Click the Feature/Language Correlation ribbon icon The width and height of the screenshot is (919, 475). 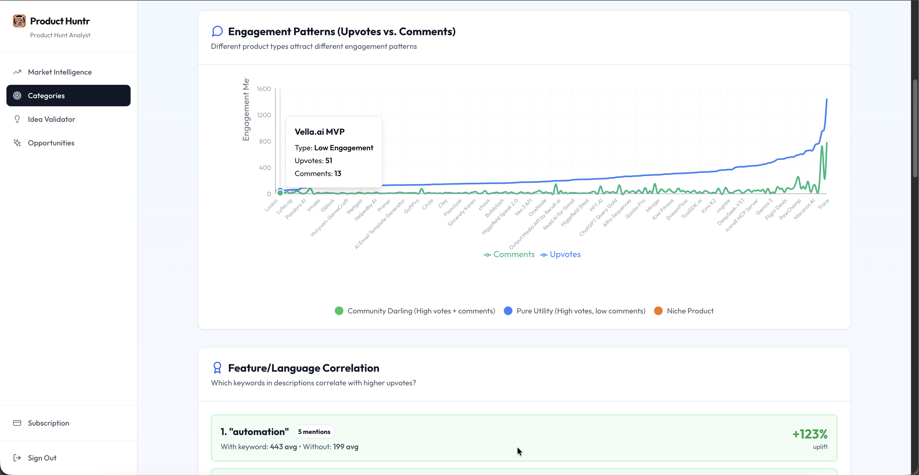[217, 368]
